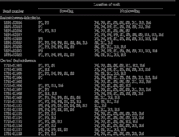Click Breeding cell 'P3' in row 1891-53018
179x137 pixels.
[41, 39]
